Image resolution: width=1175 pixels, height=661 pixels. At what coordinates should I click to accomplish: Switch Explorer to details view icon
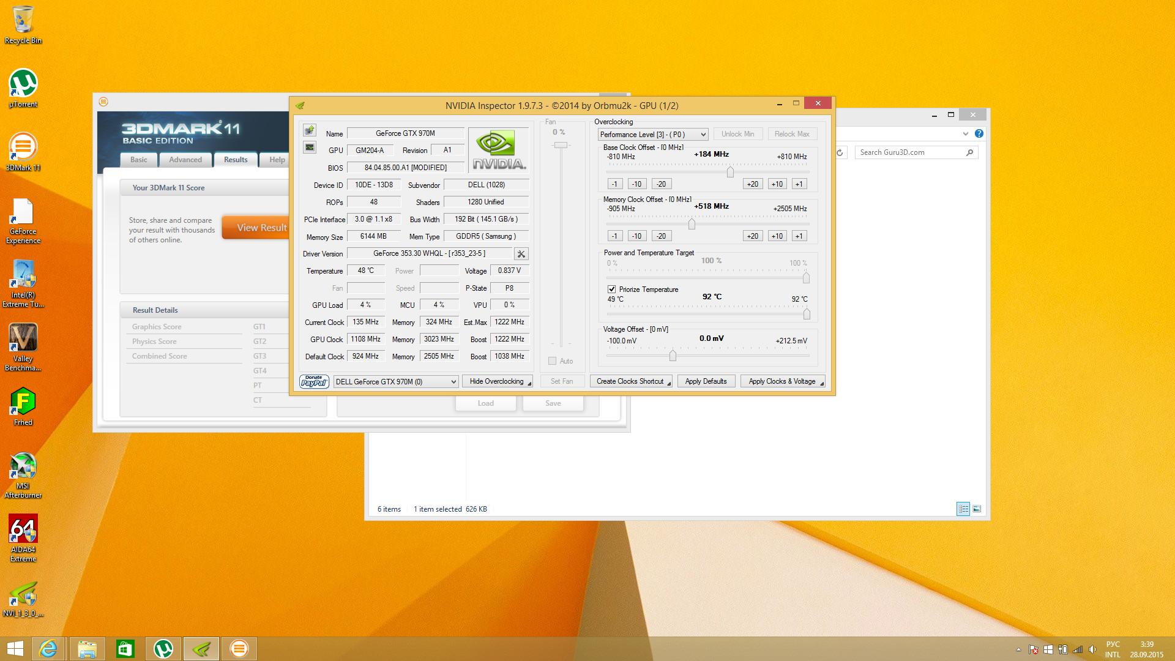click(963, 509)
